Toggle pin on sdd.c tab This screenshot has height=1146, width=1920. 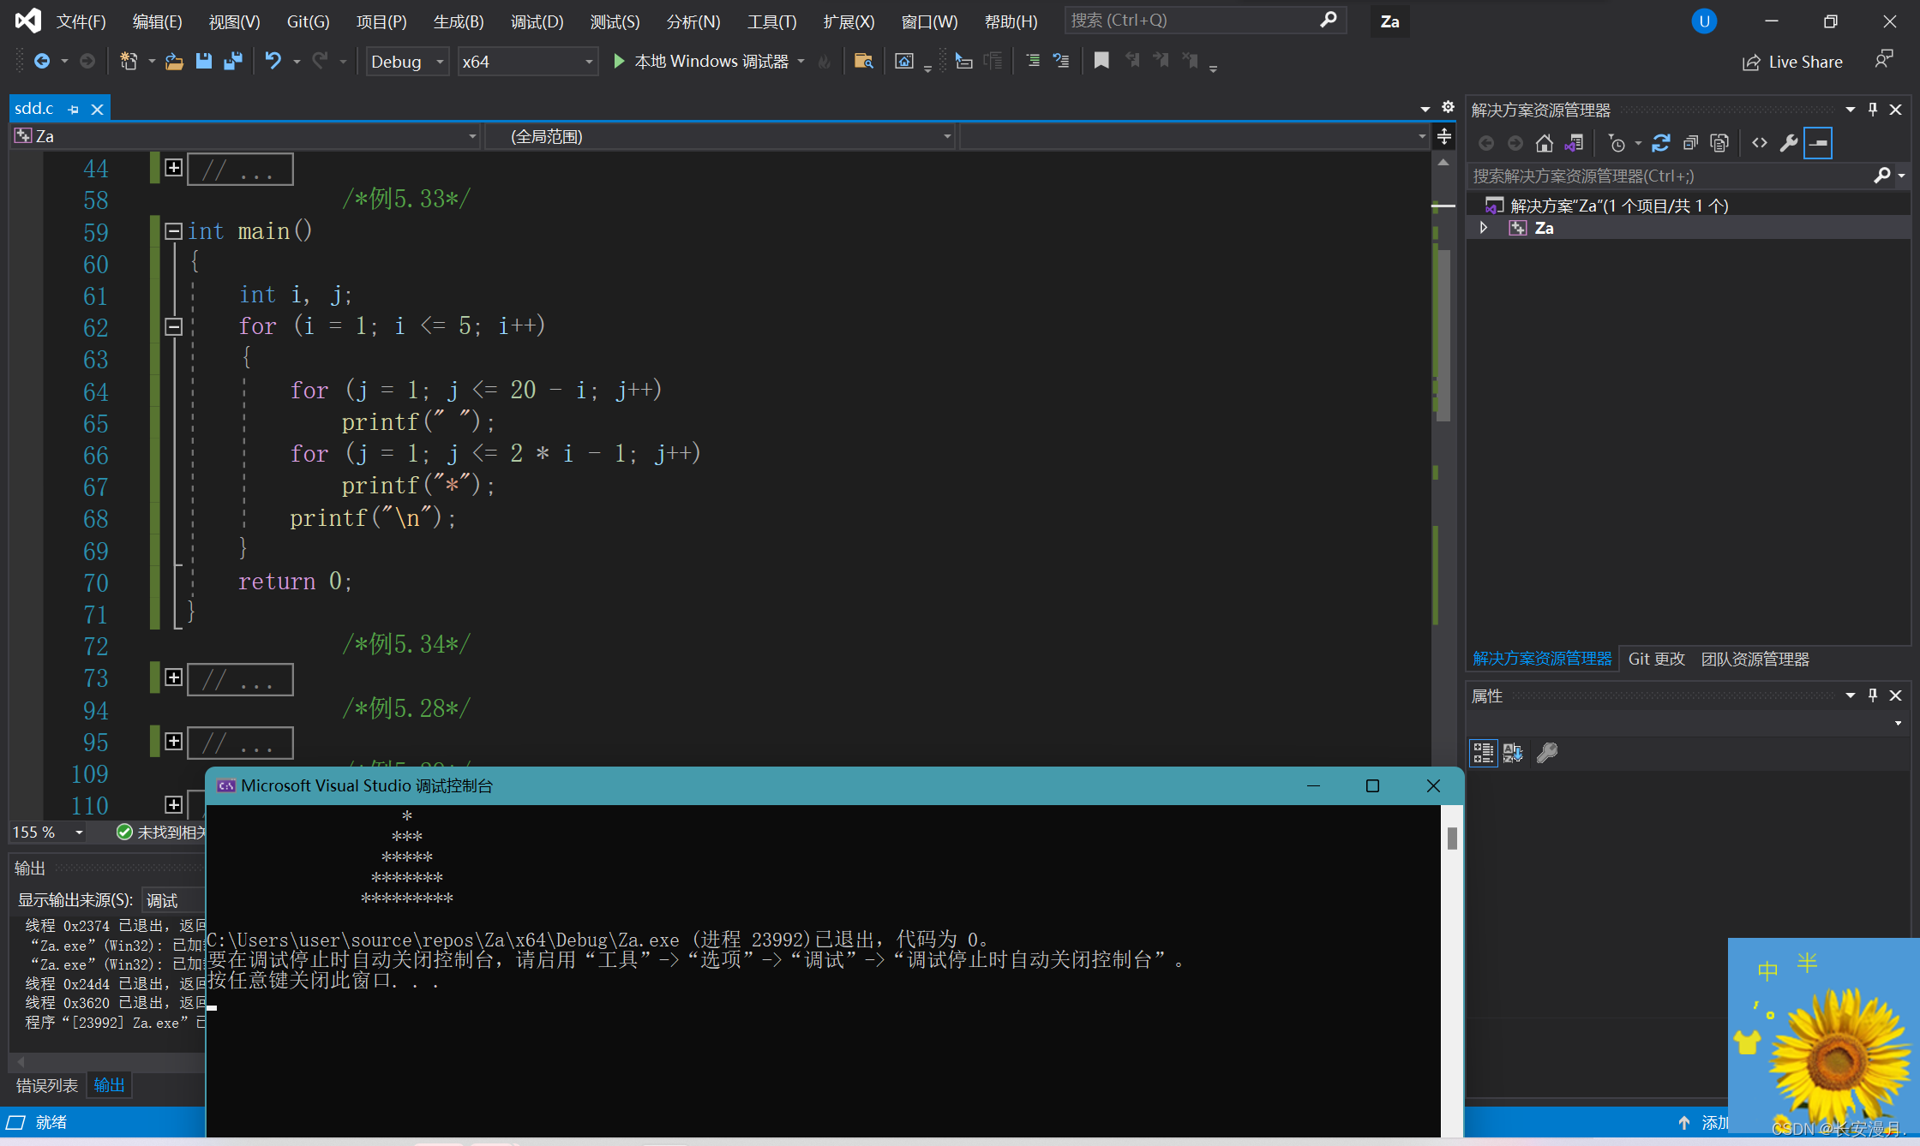pos(74,110)
